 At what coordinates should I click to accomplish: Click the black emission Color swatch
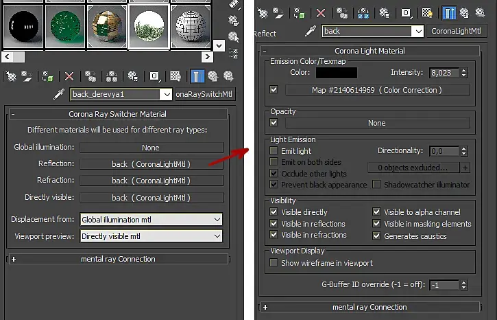[x=337, y=73]
